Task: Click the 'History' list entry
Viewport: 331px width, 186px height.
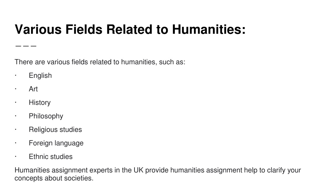Action: pyautogui.click(x=40, y=102)
